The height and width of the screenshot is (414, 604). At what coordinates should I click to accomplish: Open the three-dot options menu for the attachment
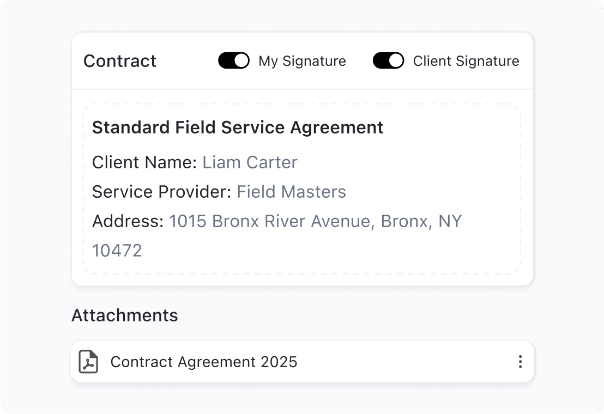(x=520, y=361)
